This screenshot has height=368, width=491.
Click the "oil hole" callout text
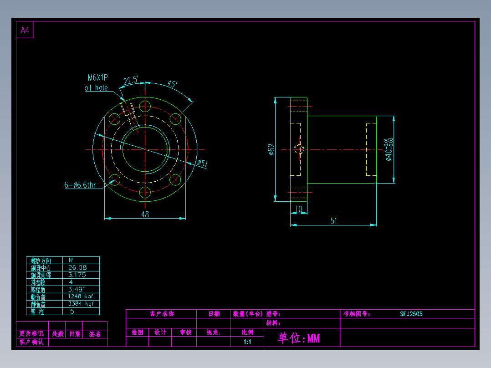(96, 88)
